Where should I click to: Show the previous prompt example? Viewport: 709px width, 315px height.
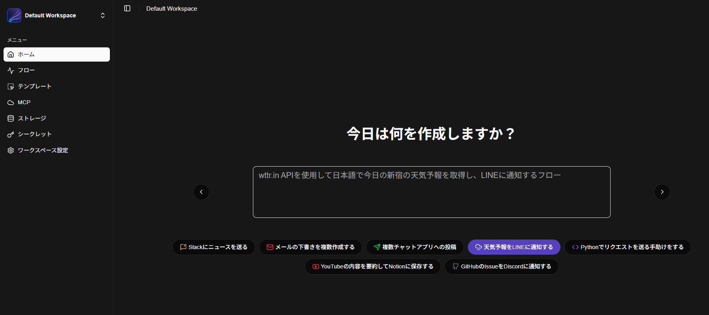tap(201, 192)
